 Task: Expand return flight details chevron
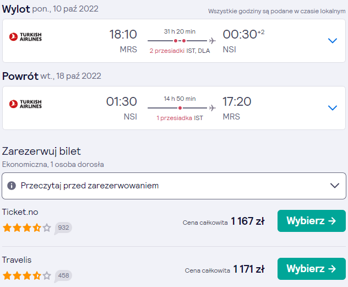point(332,108)
